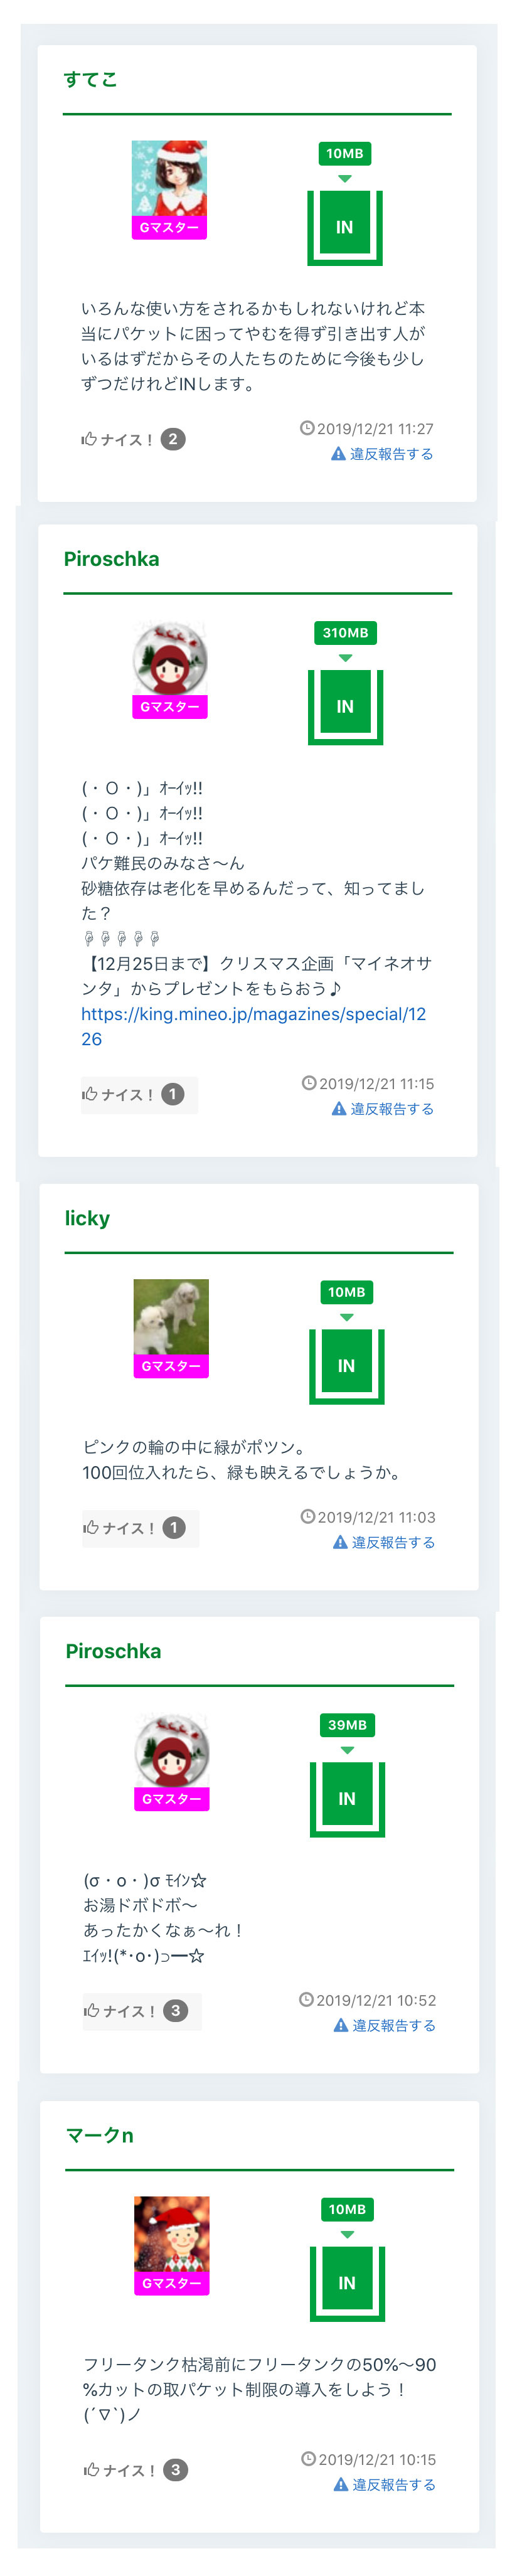Open the licky username heading
The height and width of the screenshot is (2576, 522).
[88, 1218]
